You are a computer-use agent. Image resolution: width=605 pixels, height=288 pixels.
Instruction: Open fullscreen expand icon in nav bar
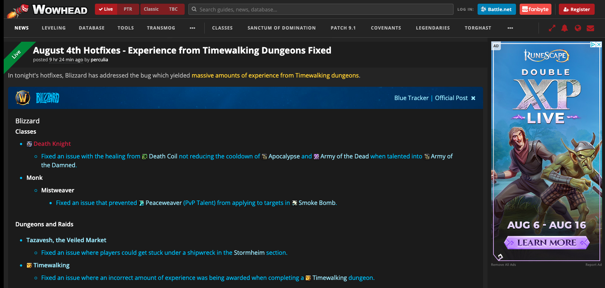pyautogui.click(x=552, y=28)
